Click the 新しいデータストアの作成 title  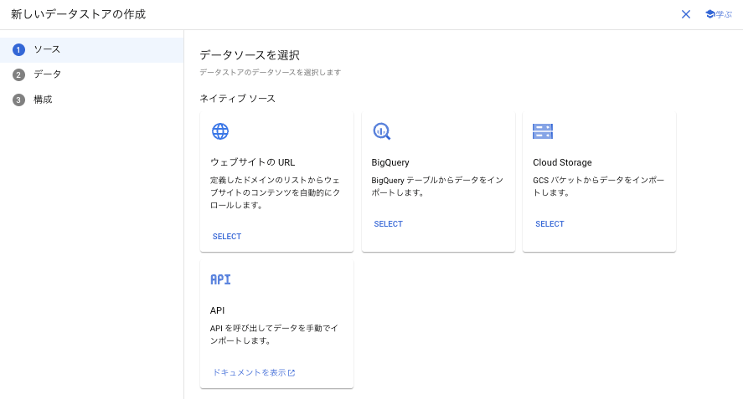[x=78, y=14]
